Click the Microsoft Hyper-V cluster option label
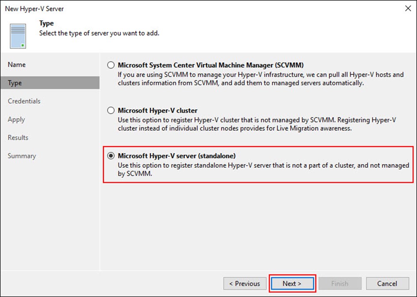The height and width of the screenshot is (297, 417). [x=157, y=111]
